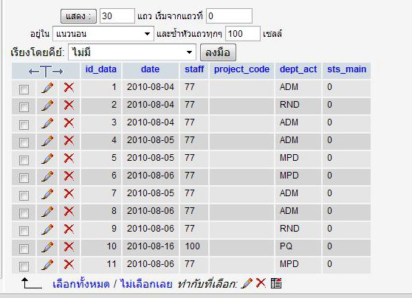
Task: Toggle full texts arrows icon in header
Action: (x=46, y=71)
